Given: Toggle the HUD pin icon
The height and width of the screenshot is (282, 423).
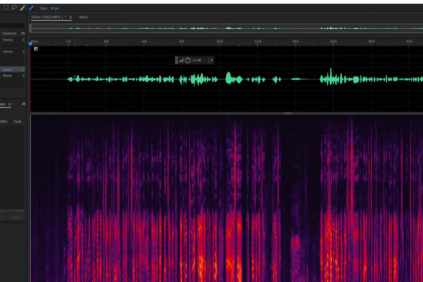Looking at the screenshot, I should pos(211,60).
